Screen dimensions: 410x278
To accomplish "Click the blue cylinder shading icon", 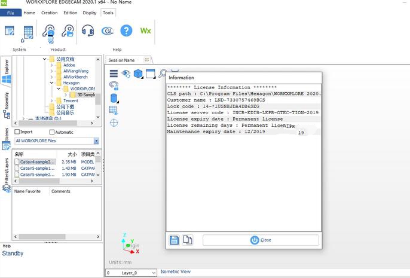I will [x=114, y=98].
